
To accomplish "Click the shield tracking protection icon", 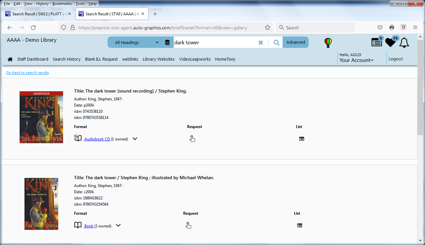I will click(64, 28).
